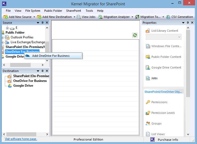
Task: Click the Permissions key icon
Action: click(148, 102)
